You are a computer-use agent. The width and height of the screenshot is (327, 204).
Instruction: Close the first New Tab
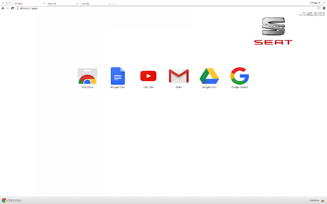(x=77, y=4)
